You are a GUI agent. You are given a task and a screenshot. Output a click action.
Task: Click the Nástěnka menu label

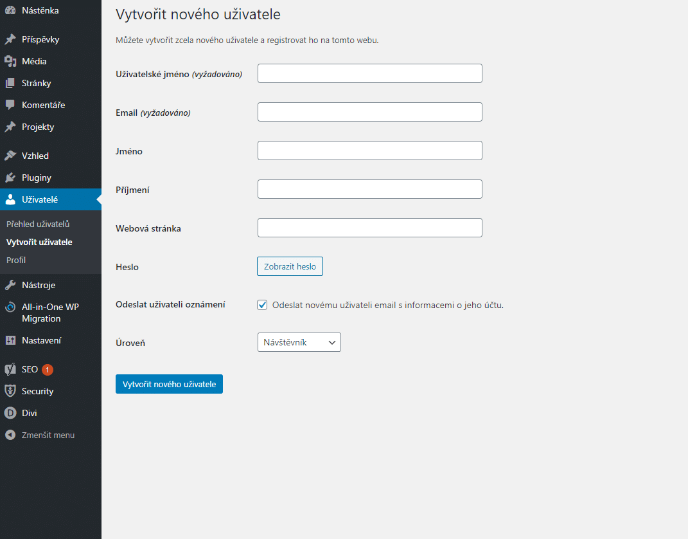click(x=40, y=10)
